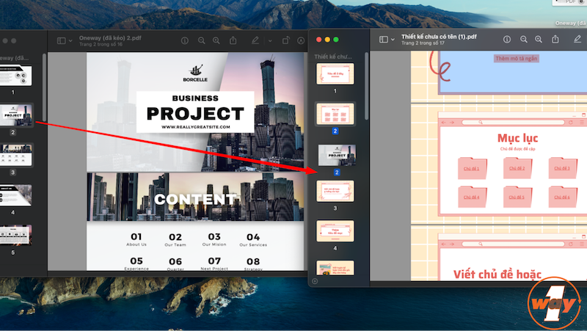
Task: Select page 5 thumbnail in Oneway sidebar
Action: (15, 235)
